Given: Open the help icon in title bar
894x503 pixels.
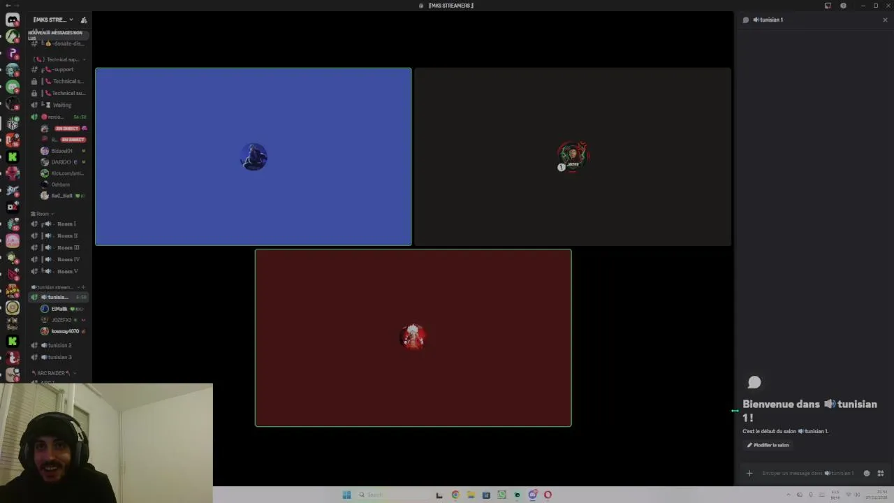Looking at the screenshot, I should 843,6.
